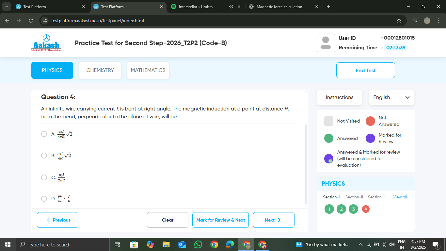Bookmark this page with the star icon

[x=399, y=21]
